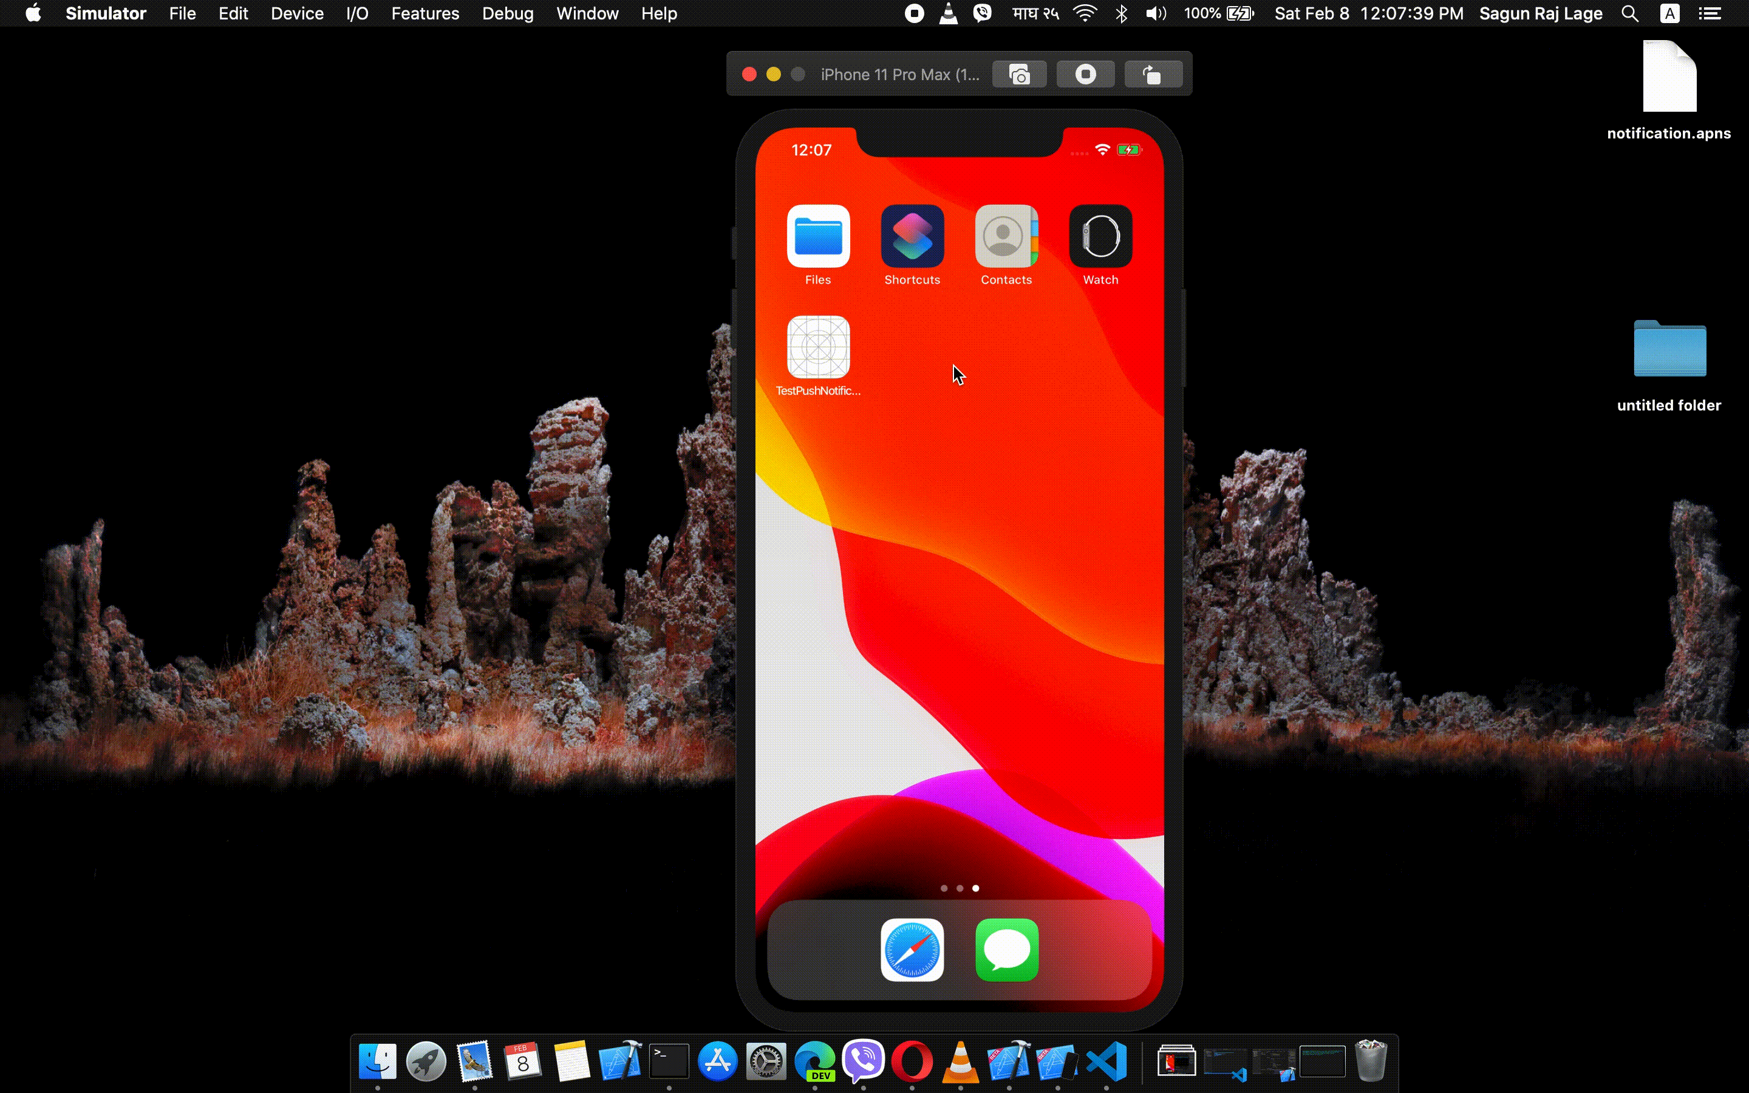Open the Features menu
This screenshot has height=1093, width=1749.
pyautogui.click(x=425, y=14)
